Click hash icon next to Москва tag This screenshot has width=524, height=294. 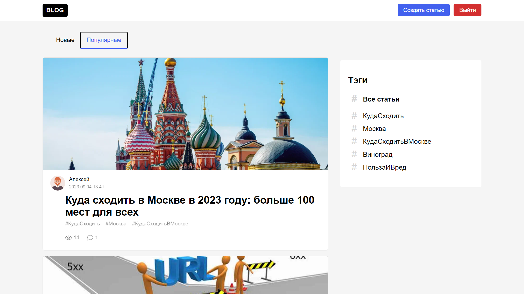coord(354,128)
